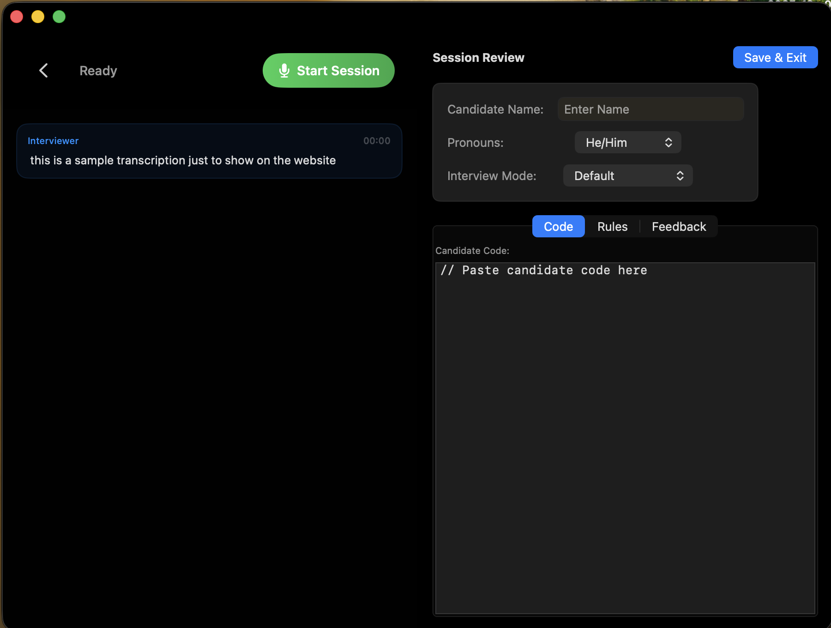Open the Interview Mode dropdown showing Default
This screenshot has width=831, height=628.
(628, 175)
